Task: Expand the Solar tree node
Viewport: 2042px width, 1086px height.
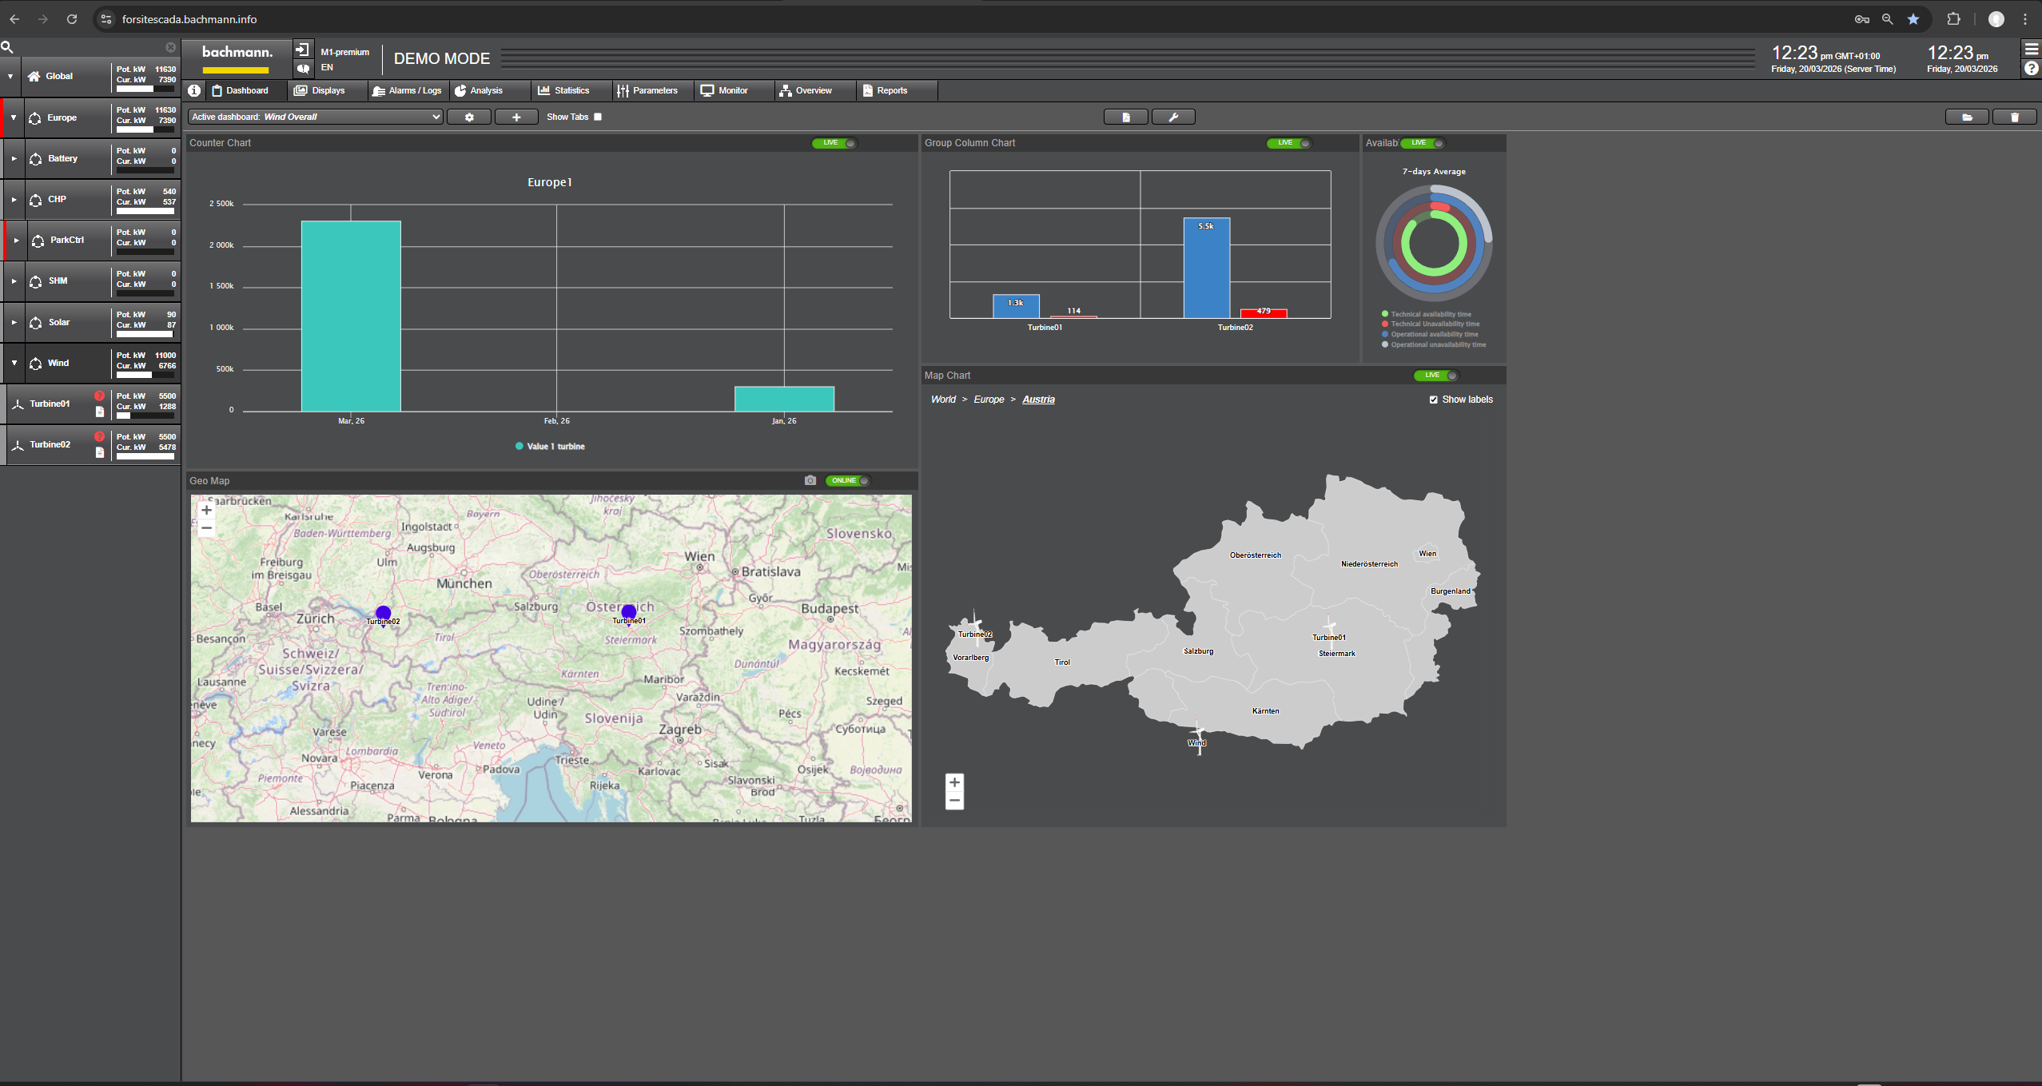Action: 14,322
